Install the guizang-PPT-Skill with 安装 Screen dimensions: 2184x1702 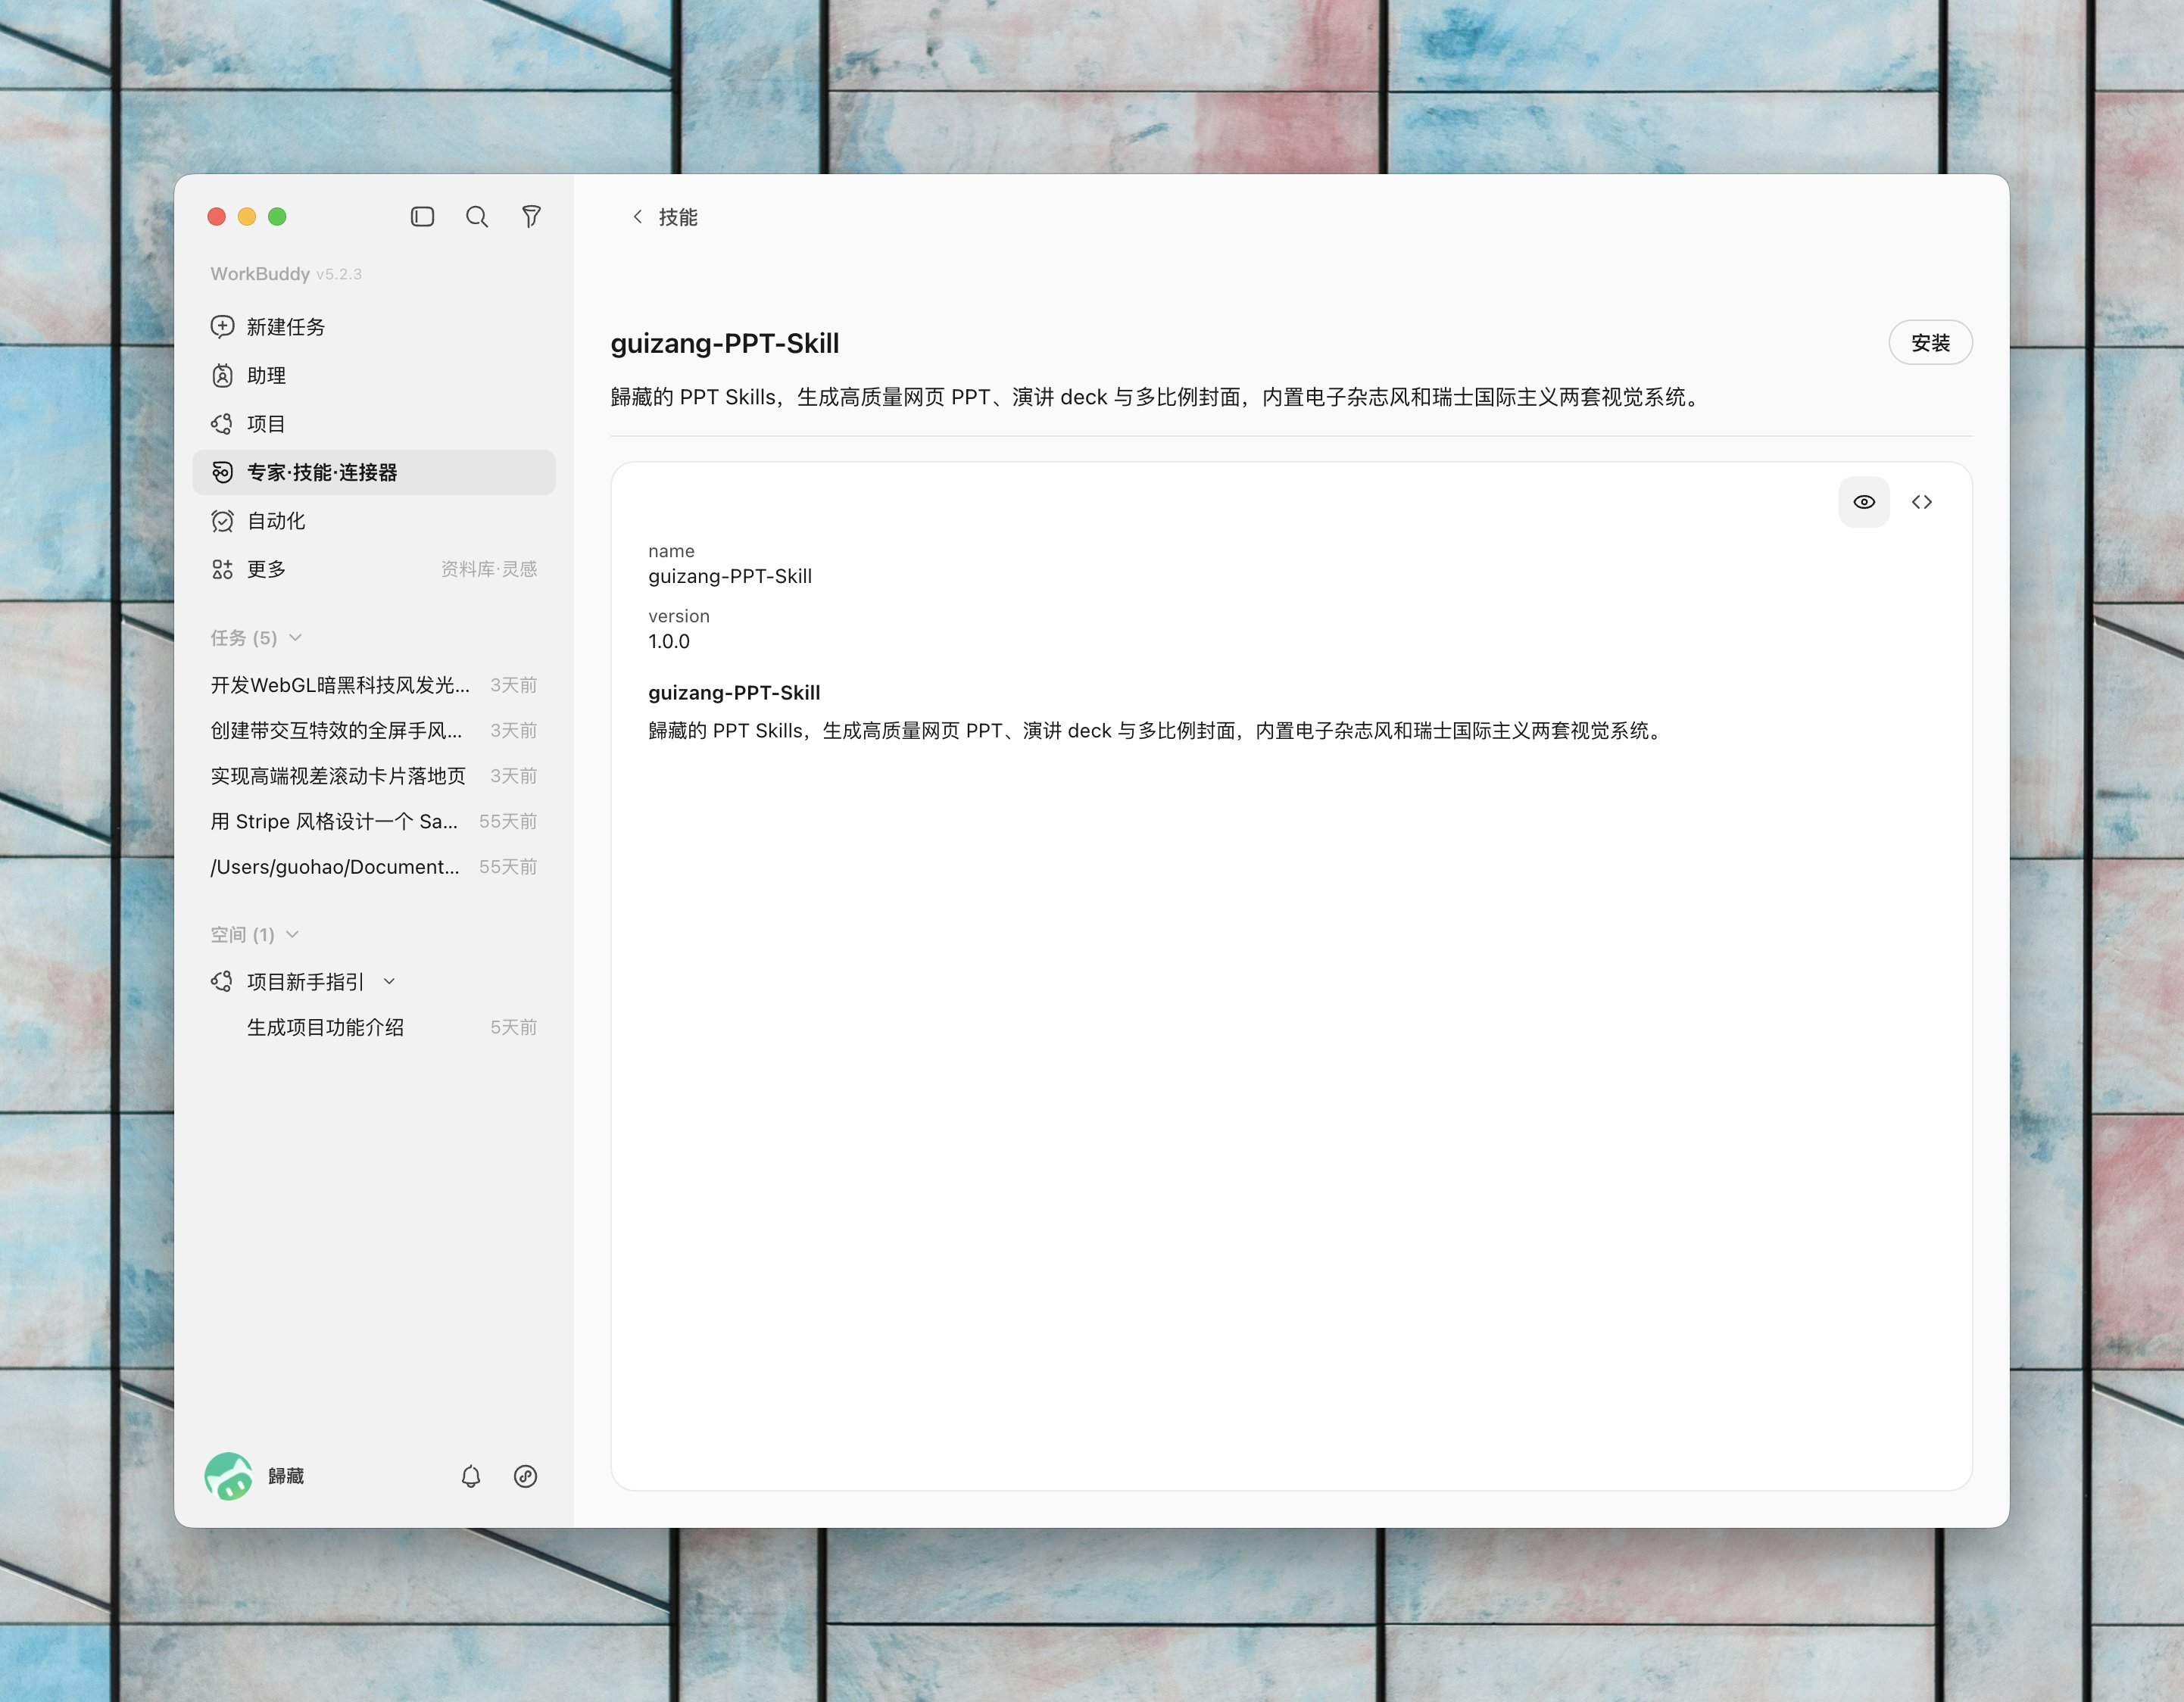(1930, 343)
